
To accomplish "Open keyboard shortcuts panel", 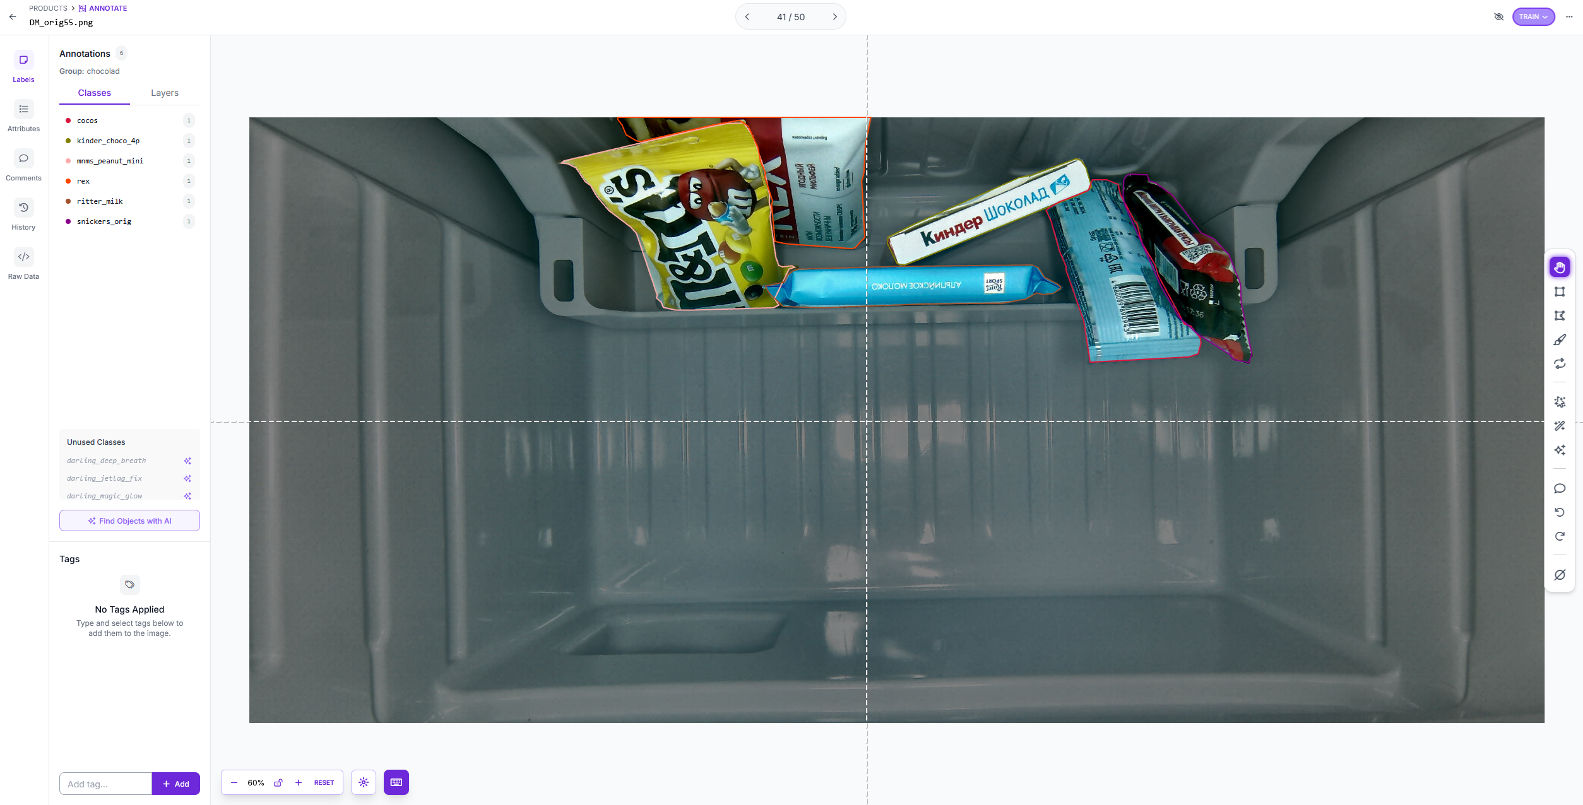I will [x=396, y=782].
